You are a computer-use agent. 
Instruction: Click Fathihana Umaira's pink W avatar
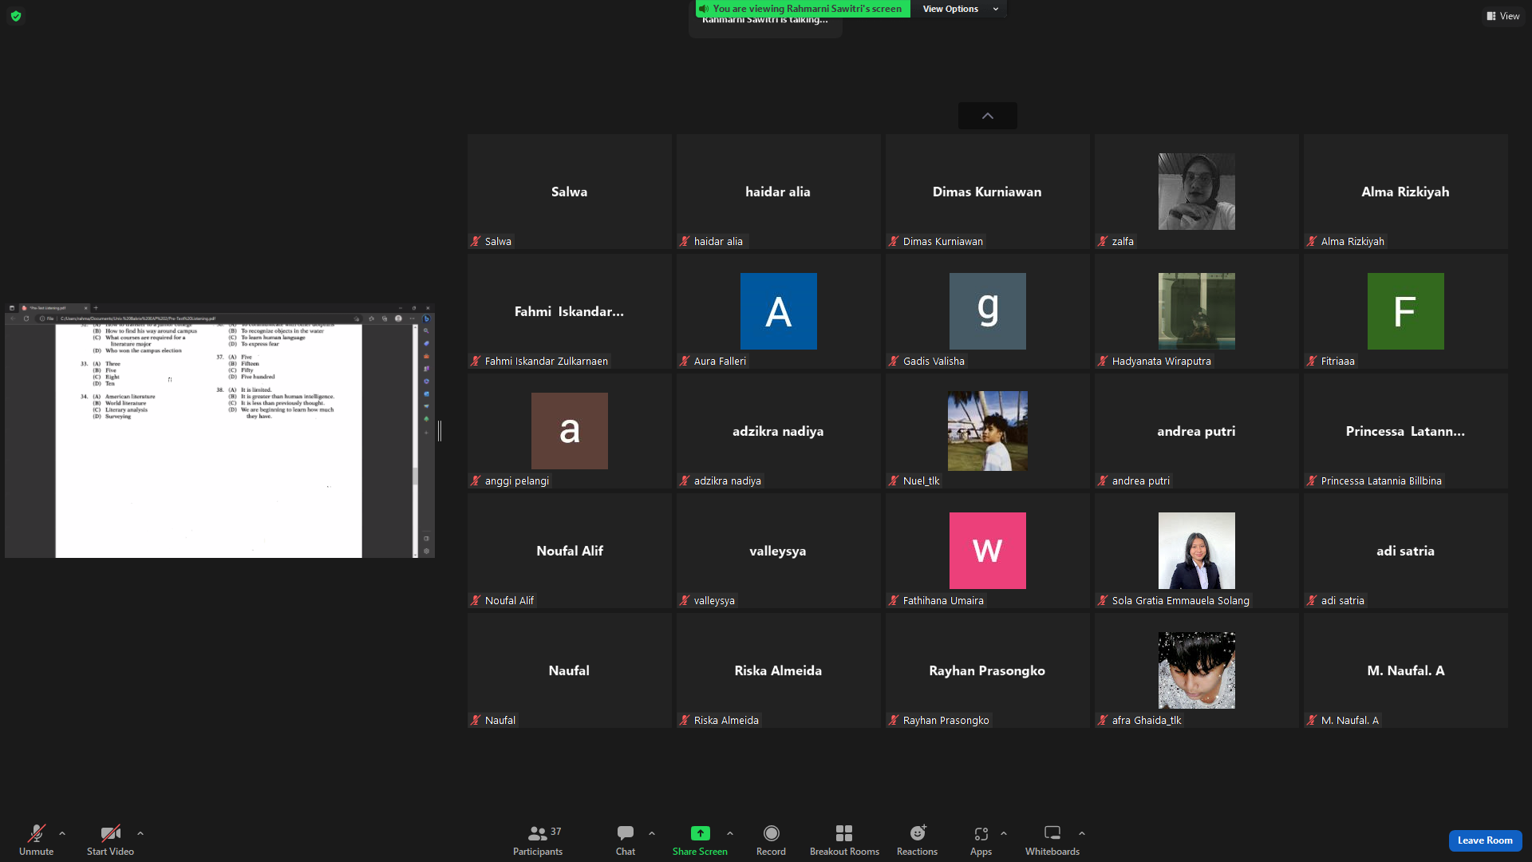tap(987, 551)
